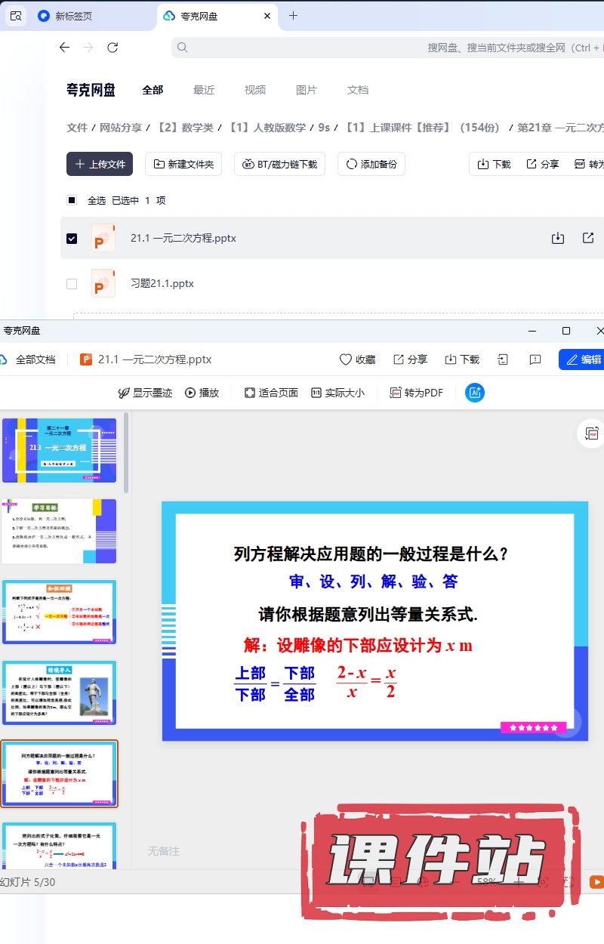Viewport: 604px width, 944px height.
Task: Play the slideshow with 播放
Action: pyautogui.click(x=202, y=393)
